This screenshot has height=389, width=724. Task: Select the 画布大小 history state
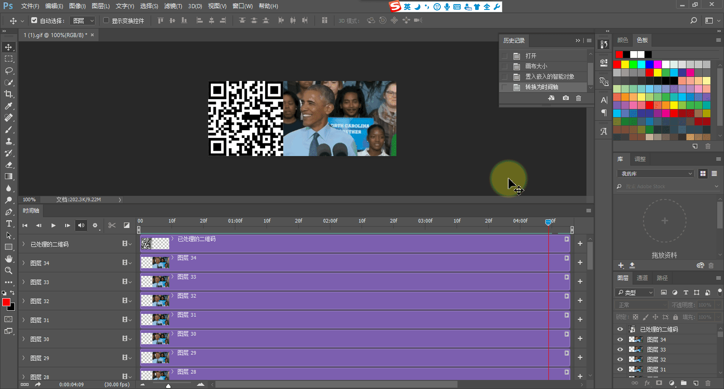(x=536, y=66)
